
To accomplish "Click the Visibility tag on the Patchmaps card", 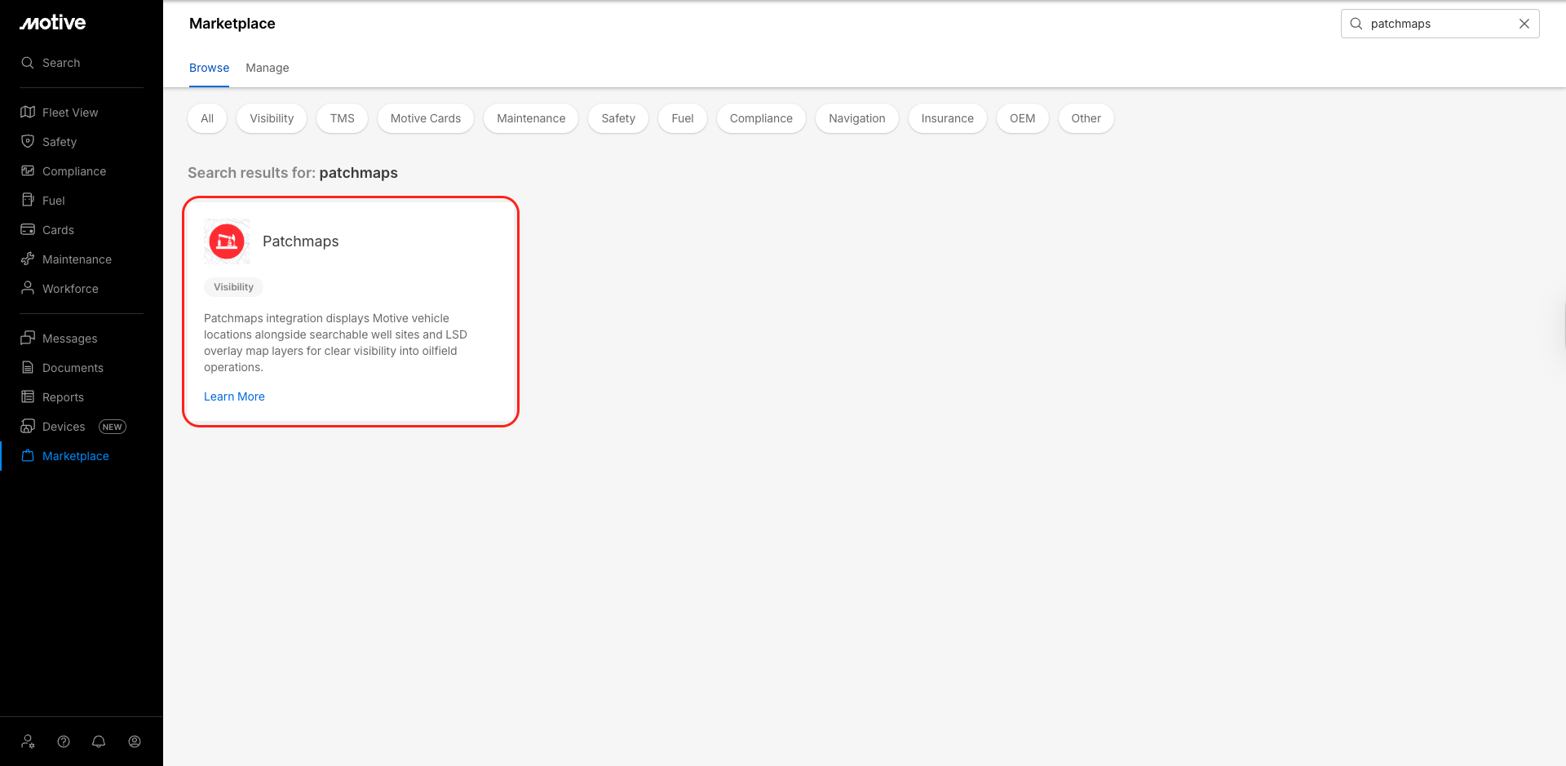I will pyautogui.click(x=233, y=287).
